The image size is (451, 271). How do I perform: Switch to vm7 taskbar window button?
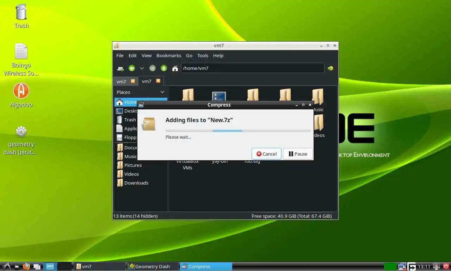point(99,266)
